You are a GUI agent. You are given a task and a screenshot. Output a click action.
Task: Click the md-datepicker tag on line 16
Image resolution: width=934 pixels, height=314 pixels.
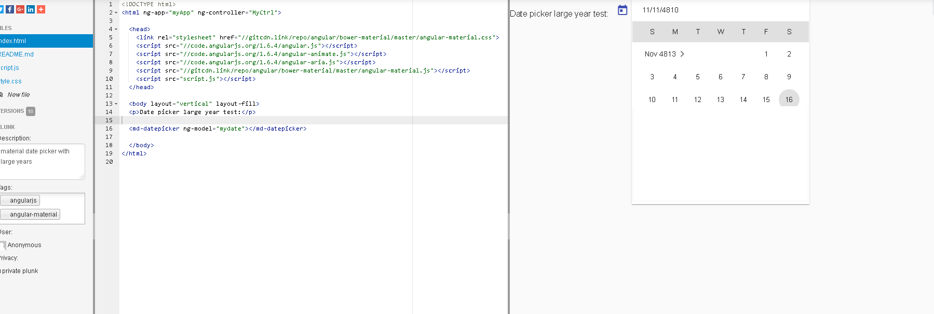point(218,129)
